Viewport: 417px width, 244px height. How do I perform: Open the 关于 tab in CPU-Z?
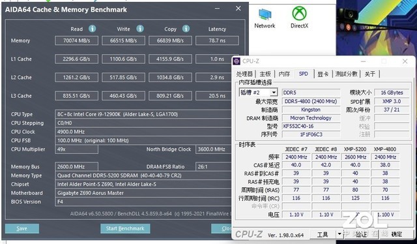(x=370, y=74)
